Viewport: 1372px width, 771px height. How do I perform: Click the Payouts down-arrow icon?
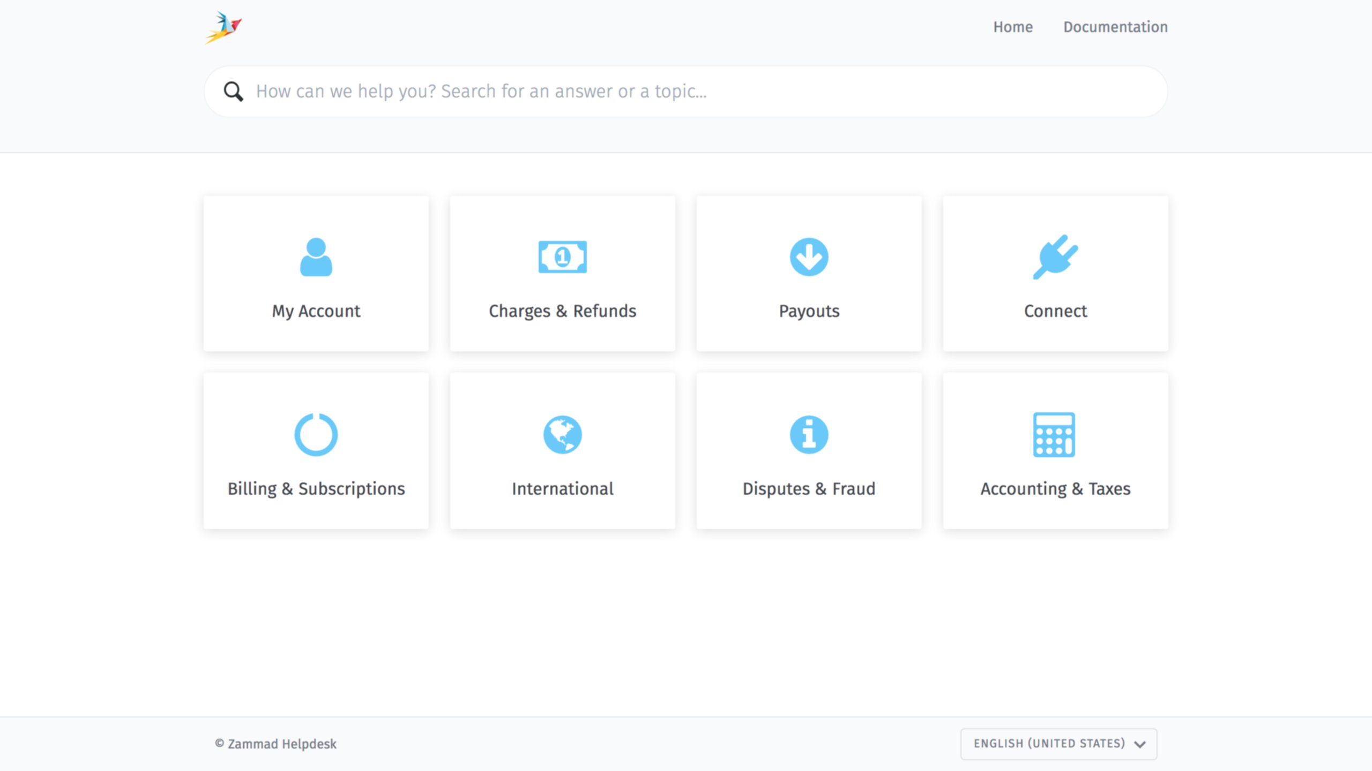809,257
